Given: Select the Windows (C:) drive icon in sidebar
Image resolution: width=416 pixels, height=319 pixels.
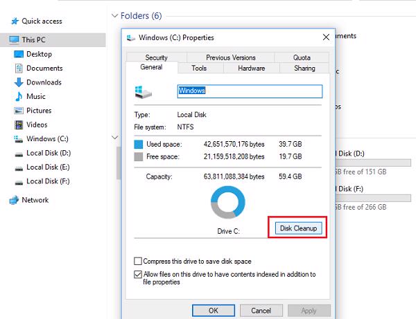Looking at the screenshot, I should click(x=18, y=139).
